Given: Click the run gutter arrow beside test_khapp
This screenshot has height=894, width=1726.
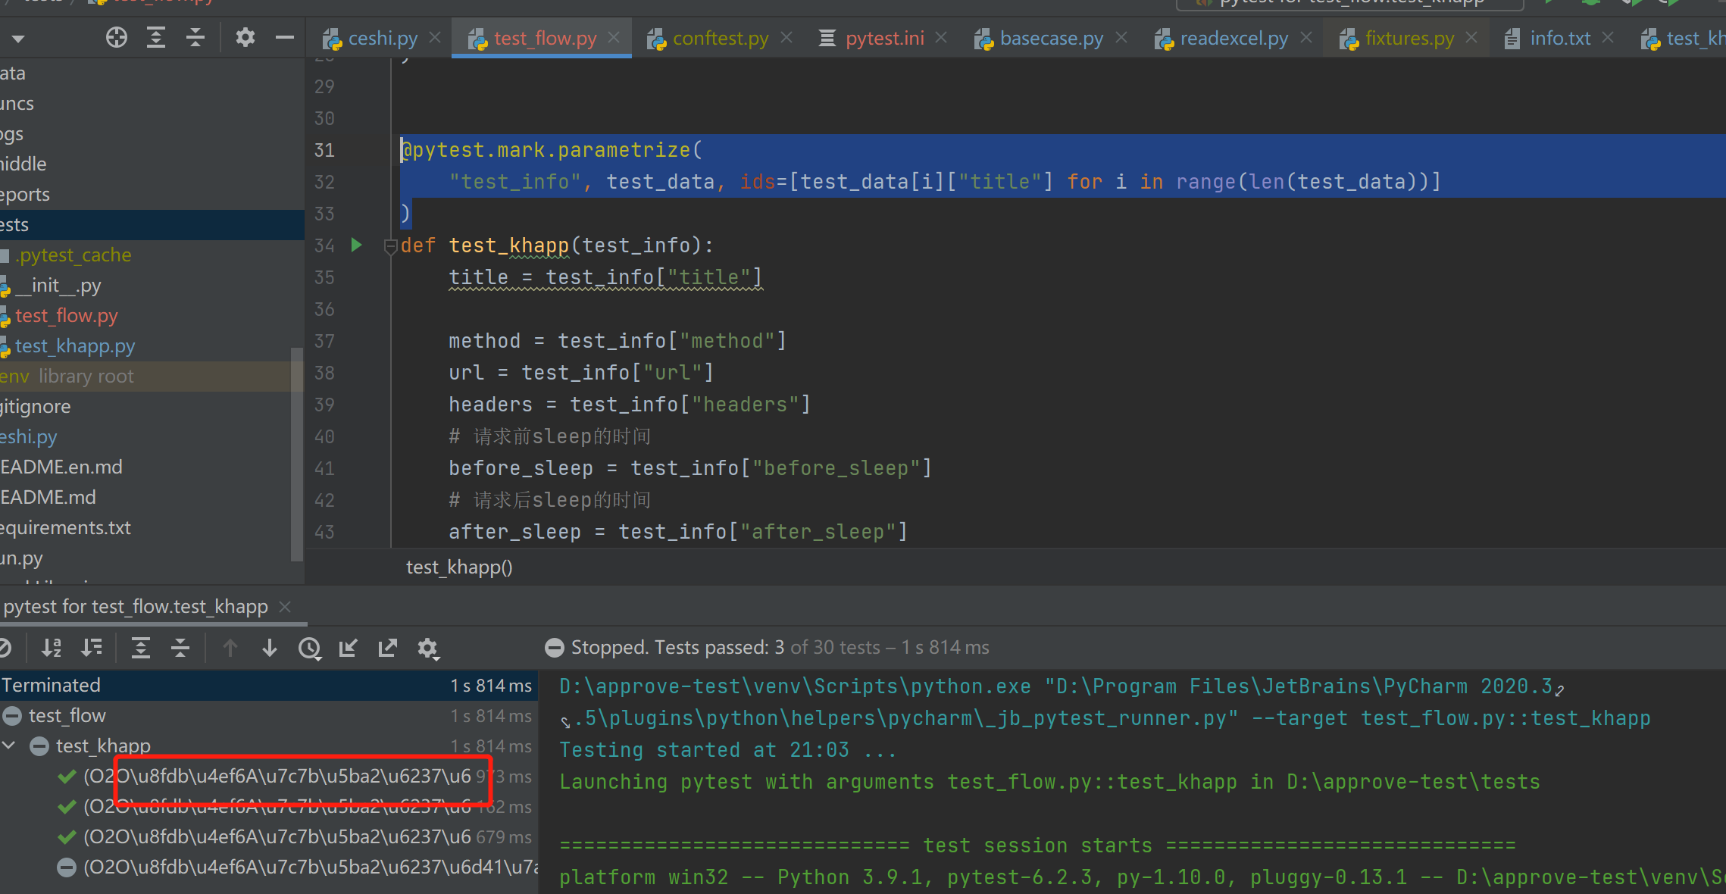Looking at the screenshot, I should point(356,245).
